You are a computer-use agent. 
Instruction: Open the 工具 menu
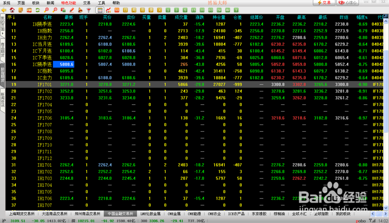(102, 3)
